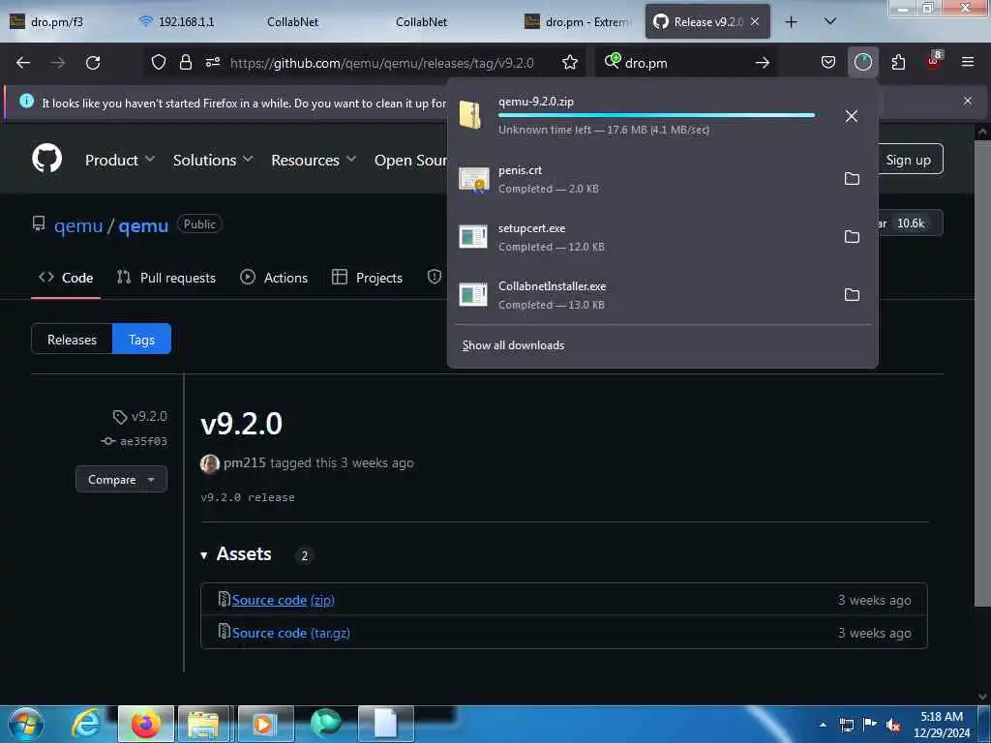Close the Release v9.2.0 tab
This screenshot has width=991, height=743.
755,21
